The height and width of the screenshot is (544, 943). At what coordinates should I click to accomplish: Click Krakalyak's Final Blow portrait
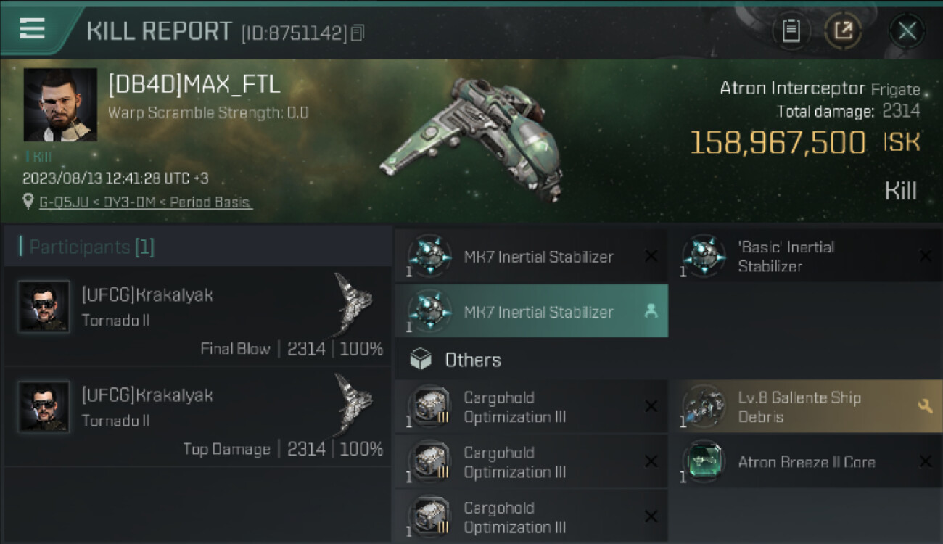(x=44, y=305)
